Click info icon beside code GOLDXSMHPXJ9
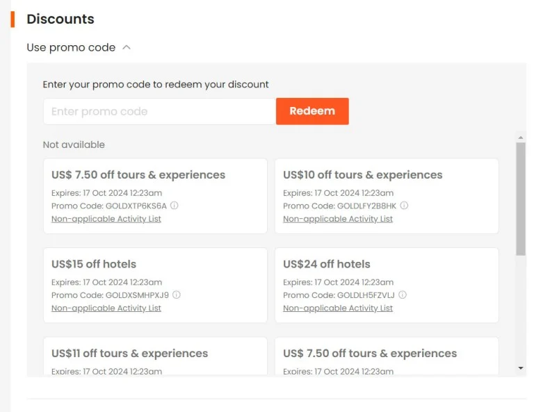 (177, 295)
